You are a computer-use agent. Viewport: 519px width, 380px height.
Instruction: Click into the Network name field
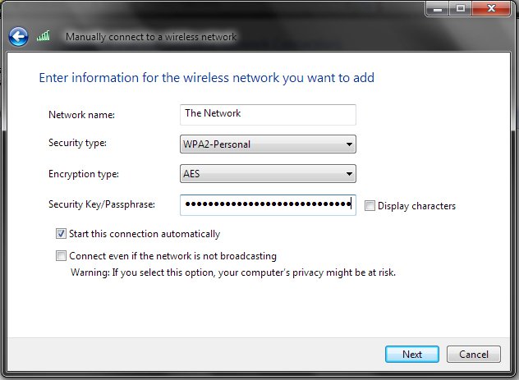(268, 115)
